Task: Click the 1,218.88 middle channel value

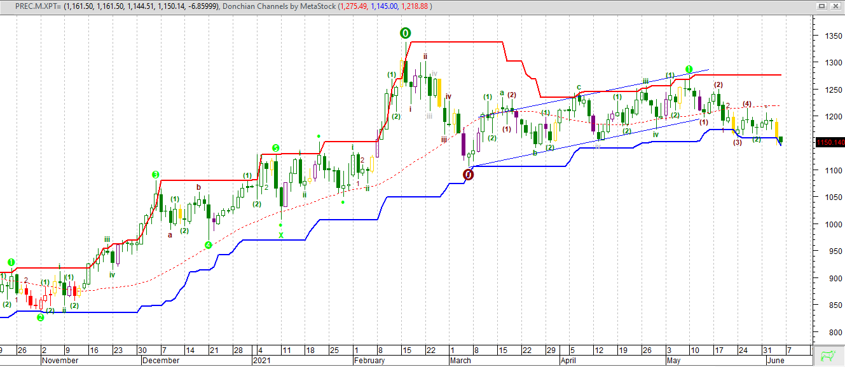Action: pos(416,6)
